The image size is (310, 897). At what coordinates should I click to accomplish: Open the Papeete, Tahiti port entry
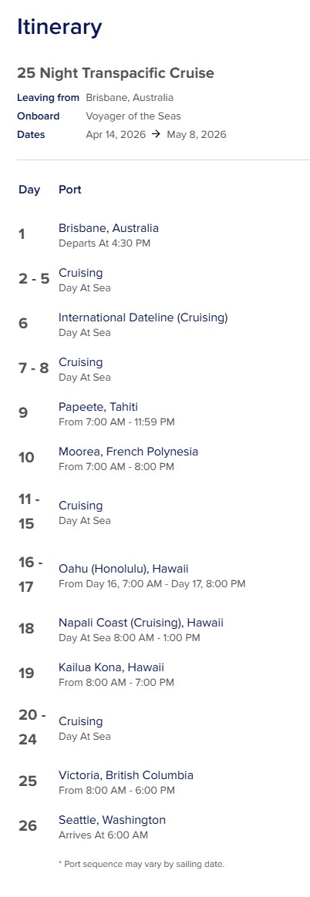point(98,407)
